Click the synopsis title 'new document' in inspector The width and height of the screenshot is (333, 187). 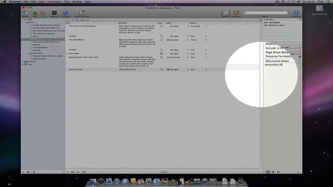pos(272,22)
